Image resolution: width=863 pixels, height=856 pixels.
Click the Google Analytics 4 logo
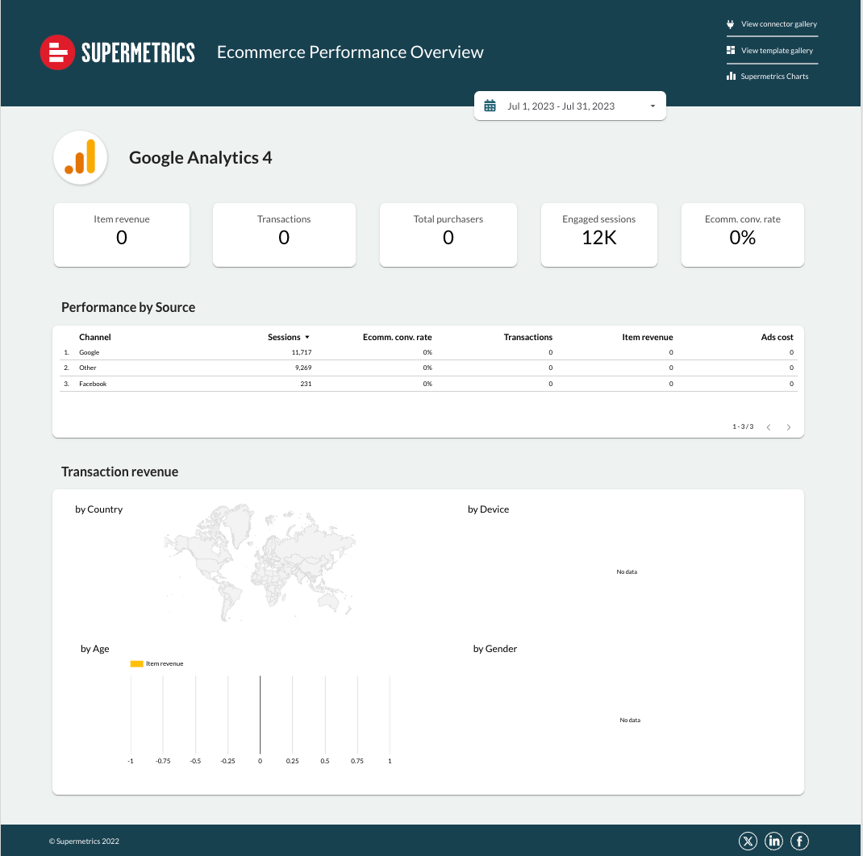(80, 157)
